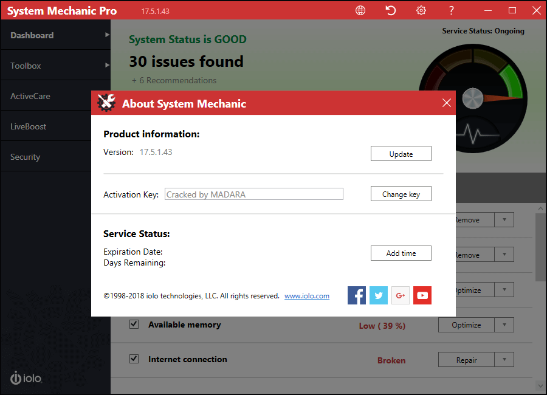Open the www.iolo.com link
The height and width of the screenshot is (395, 547).
307,296
